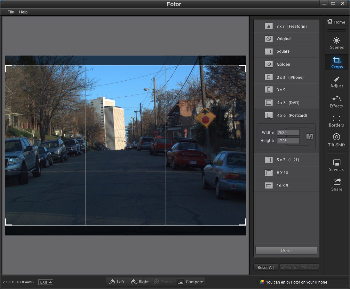Click the Zoom button in bottom toolbar
Viewport: 350px width, 289px height.
pyautogui.click(x=163, y=282)
